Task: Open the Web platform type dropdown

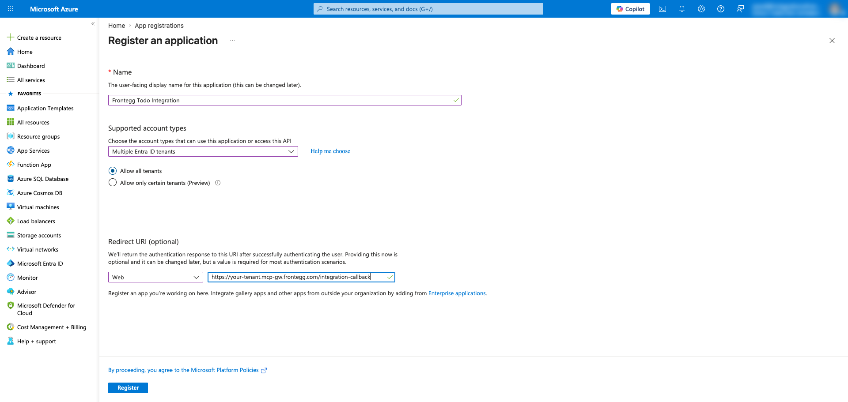Action: point(155,277)
